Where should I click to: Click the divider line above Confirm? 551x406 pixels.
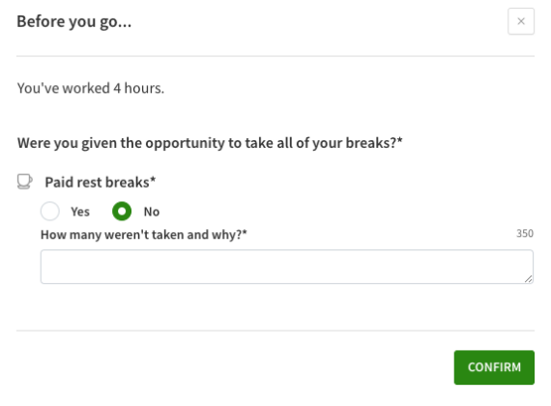(x=275, y=331)
